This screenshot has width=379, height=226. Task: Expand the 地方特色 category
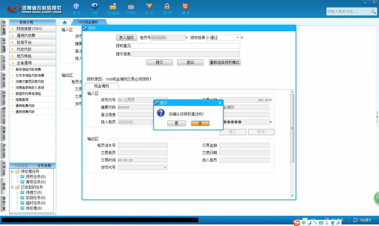point(33,56)
